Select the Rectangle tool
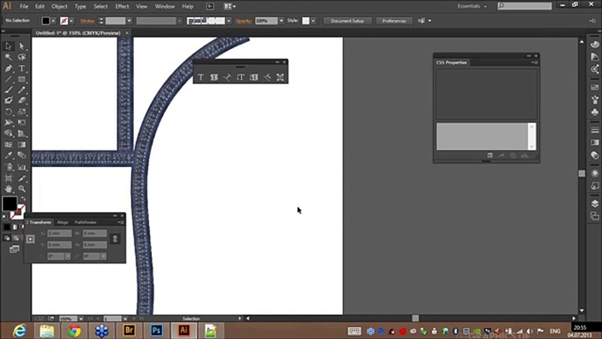The width and height of the screenshot is (602, 339). 22,79
